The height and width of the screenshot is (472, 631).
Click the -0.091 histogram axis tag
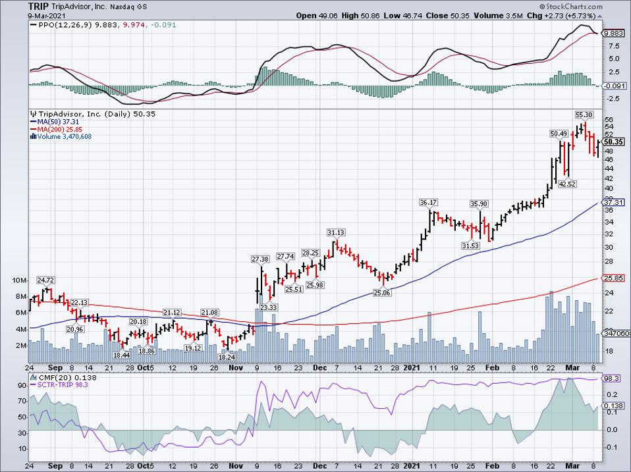pyautogui.click(x=613, y=86)
